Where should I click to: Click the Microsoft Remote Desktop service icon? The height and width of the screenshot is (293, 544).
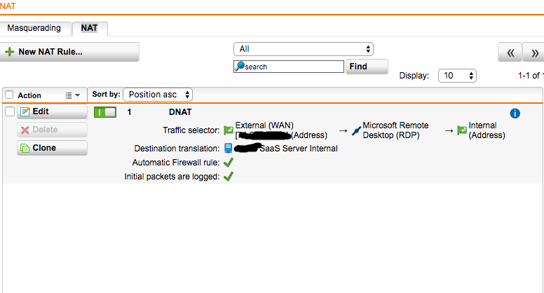point(356,130)
